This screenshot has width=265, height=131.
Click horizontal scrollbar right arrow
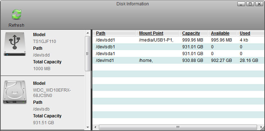click(x=261, y=127)
